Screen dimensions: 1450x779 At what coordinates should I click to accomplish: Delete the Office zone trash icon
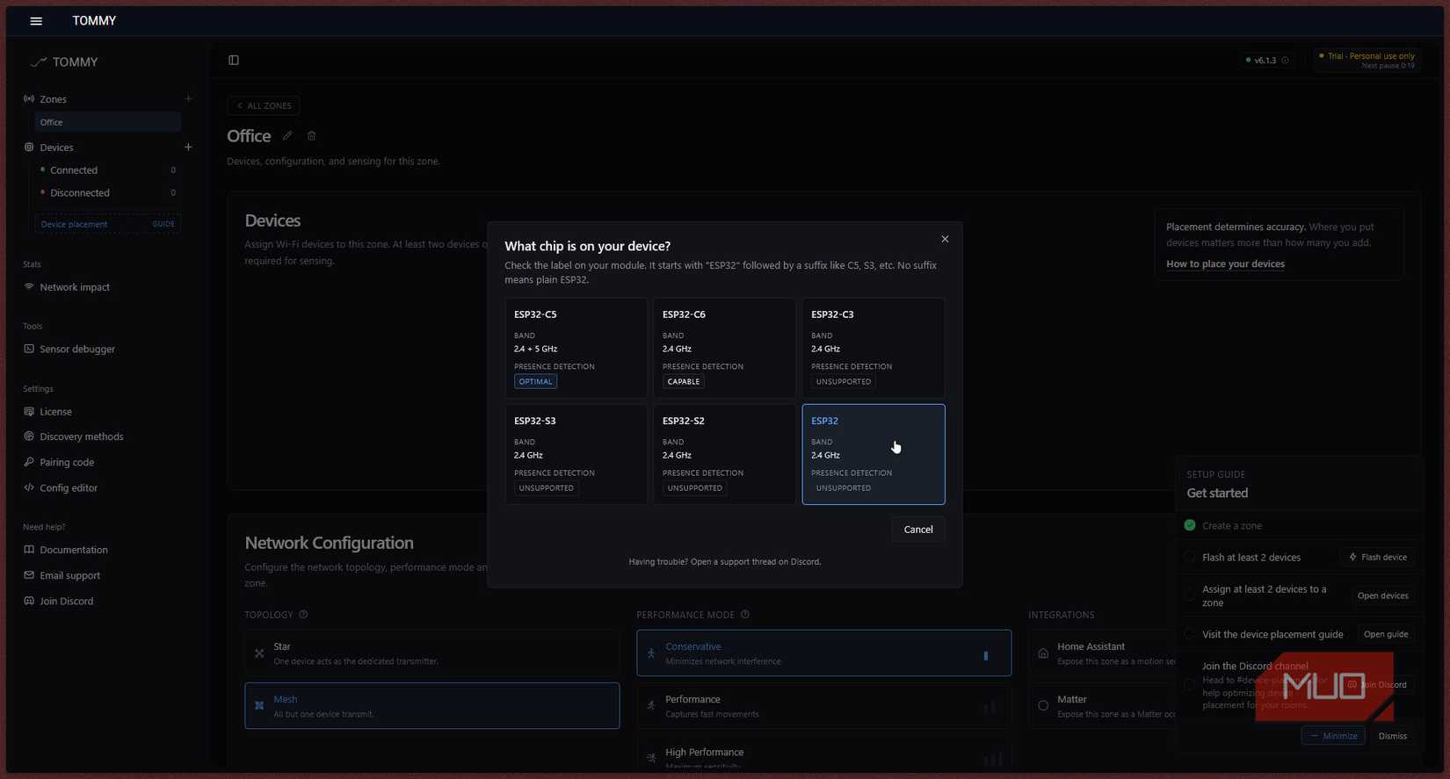pos(311,136)
